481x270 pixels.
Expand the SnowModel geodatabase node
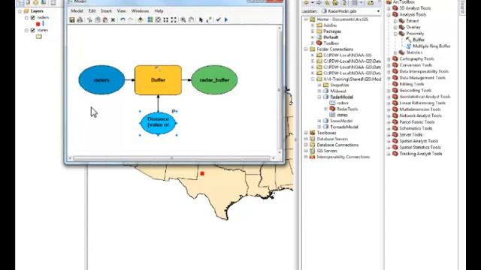(319, 121)
